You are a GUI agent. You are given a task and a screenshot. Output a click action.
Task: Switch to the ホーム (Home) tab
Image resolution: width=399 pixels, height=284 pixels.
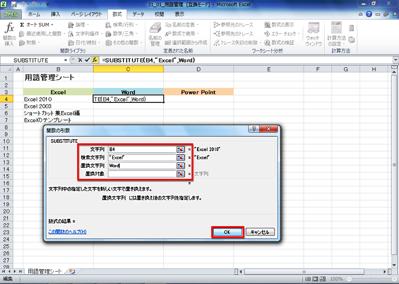click(x=34, y=14)
